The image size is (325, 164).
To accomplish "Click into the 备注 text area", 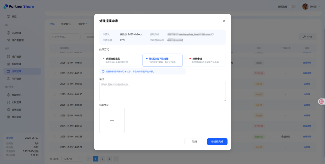I will (x=162, y=91).
